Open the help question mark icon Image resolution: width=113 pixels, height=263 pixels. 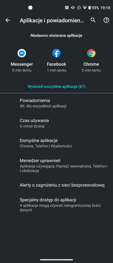(x=106, y=20)
